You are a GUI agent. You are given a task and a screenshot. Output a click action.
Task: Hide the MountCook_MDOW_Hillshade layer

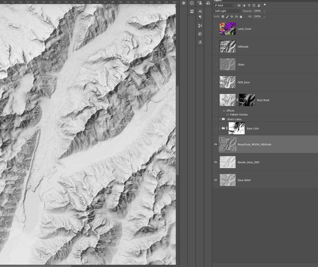tap(216, 144)
